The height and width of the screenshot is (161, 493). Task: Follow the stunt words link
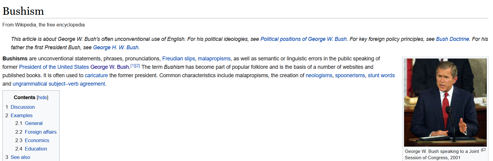pos(381,75)
